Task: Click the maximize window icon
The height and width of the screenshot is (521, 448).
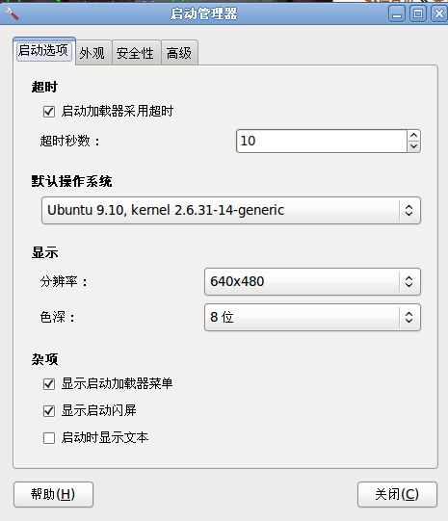Action: pos(418,13)
